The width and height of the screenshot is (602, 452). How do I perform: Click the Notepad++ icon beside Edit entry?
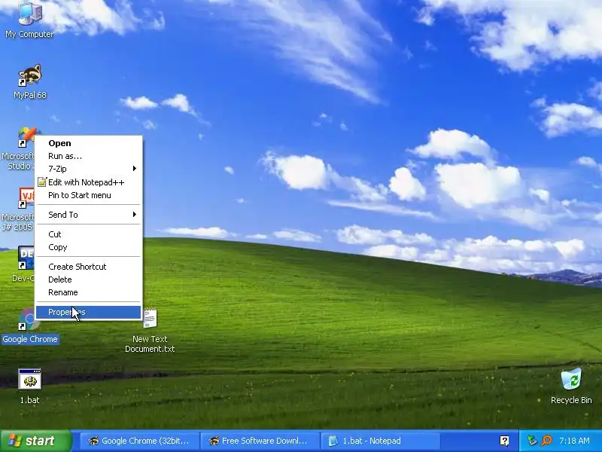(42, 182)
